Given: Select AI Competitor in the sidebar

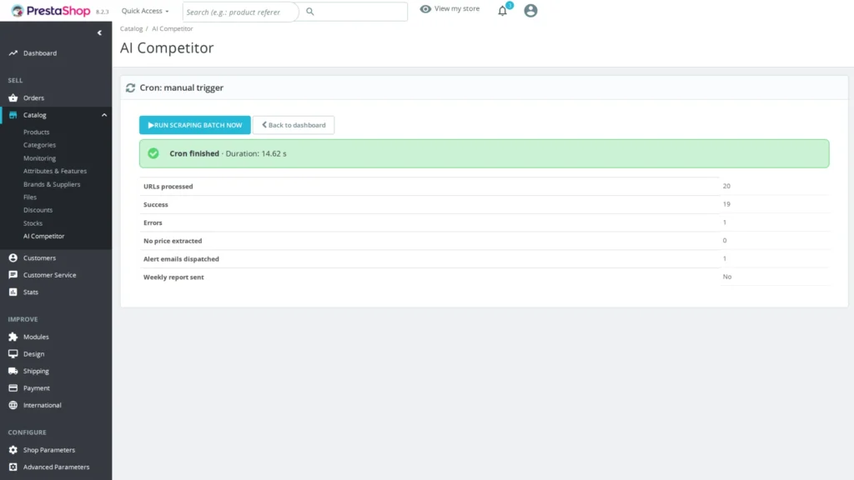Looking at the screenshot, I should point(43,236).
